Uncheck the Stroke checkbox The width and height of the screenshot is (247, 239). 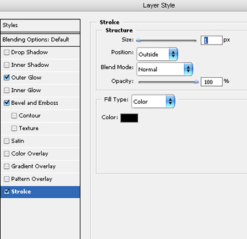6,192
